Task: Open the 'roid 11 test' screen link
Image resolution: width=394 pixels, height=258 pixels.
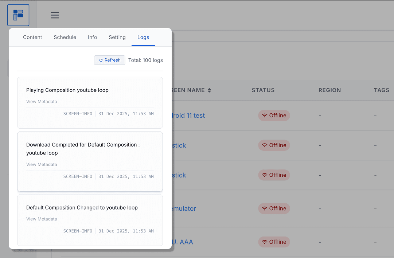Action: (x=188, y=116)
